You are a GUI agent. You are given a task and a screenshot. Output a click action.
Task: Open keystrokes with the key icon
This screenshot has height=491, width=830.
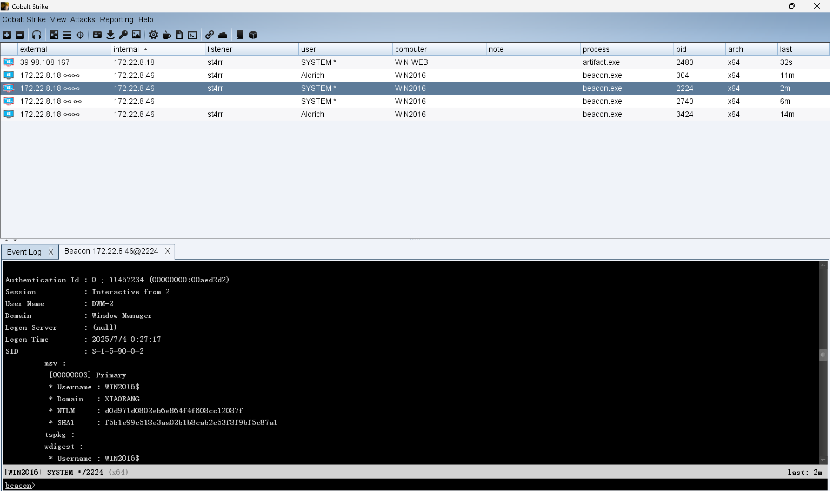click(x=123, y=35)
